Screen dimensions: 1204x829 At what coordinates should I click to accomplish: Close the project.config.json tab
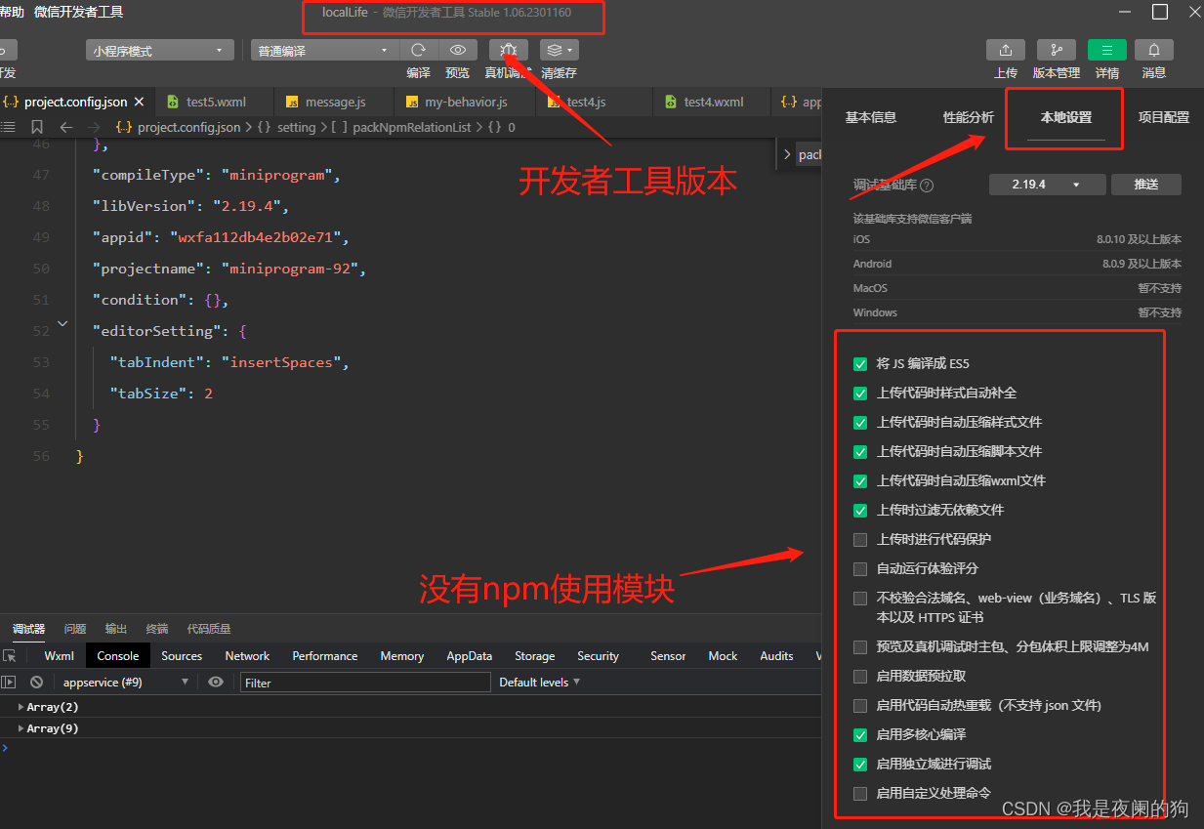[x=139, y=102]
